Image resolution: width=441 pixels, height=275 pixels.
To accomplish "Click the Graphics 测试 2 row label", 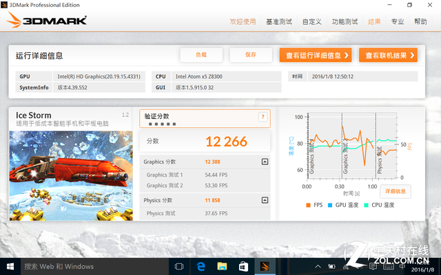I will coord(165,186).
